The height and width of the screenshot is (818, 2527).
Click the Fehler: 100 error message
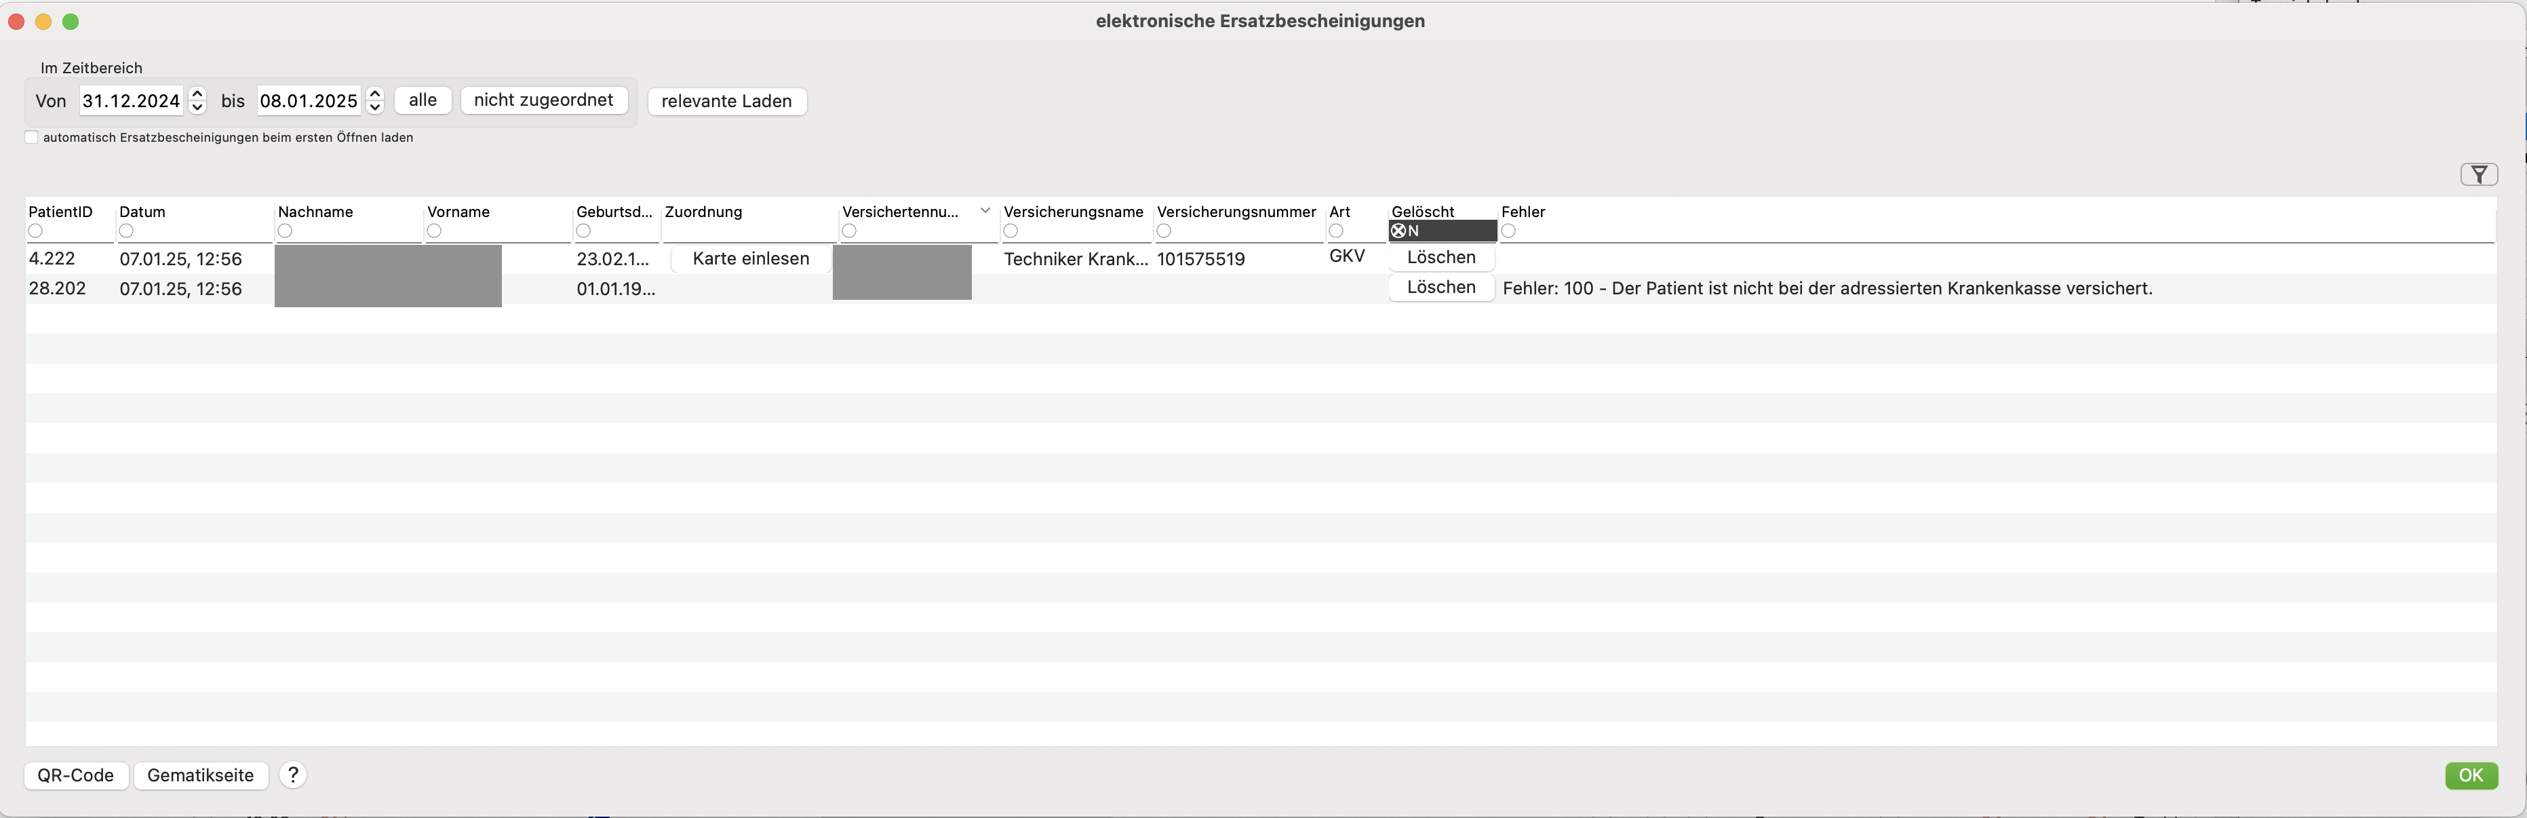pos(1828,288)
